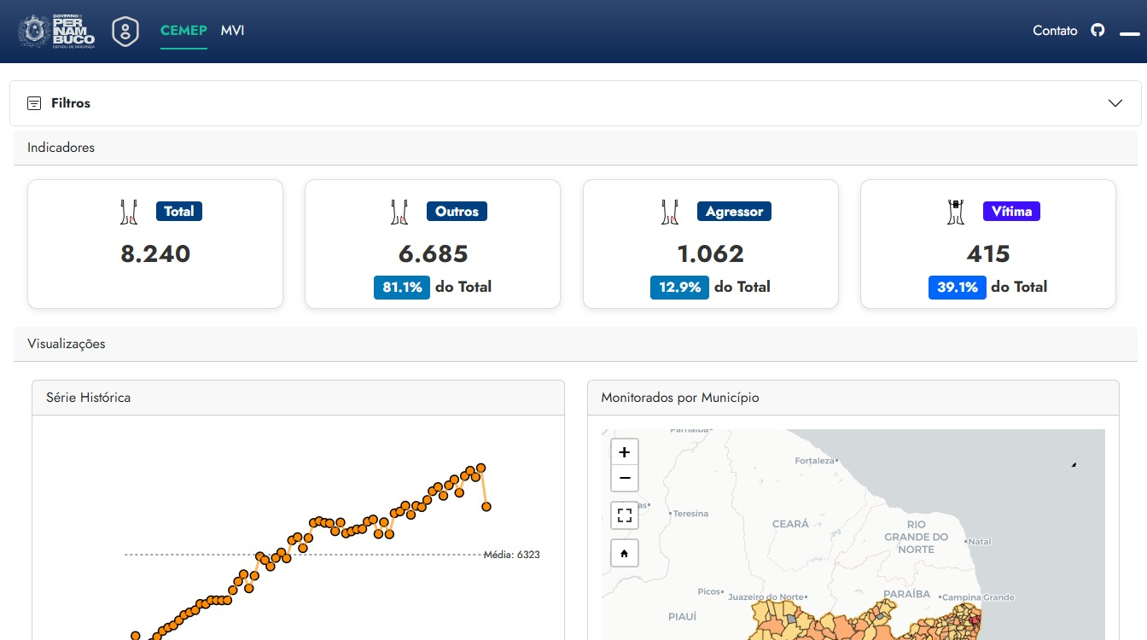Zoom in on the municipality map
Screen dimensions: 1147x640
click(625, 452)
